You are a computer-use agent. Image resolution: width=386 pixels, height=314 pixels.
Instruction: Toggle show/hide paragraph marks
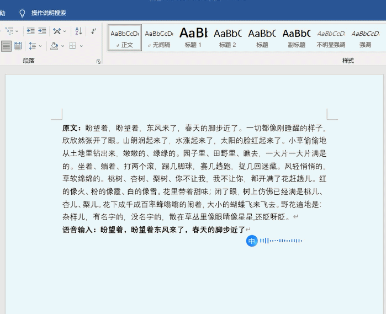point(93,31)
